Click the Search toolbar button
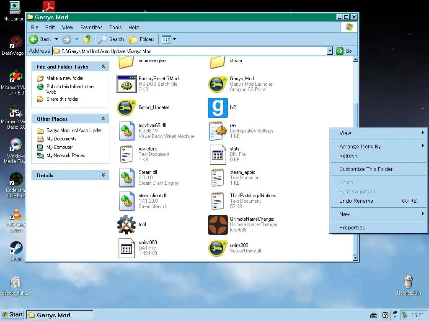The height and width of the screenshot is (321, 429). (111, 39)
